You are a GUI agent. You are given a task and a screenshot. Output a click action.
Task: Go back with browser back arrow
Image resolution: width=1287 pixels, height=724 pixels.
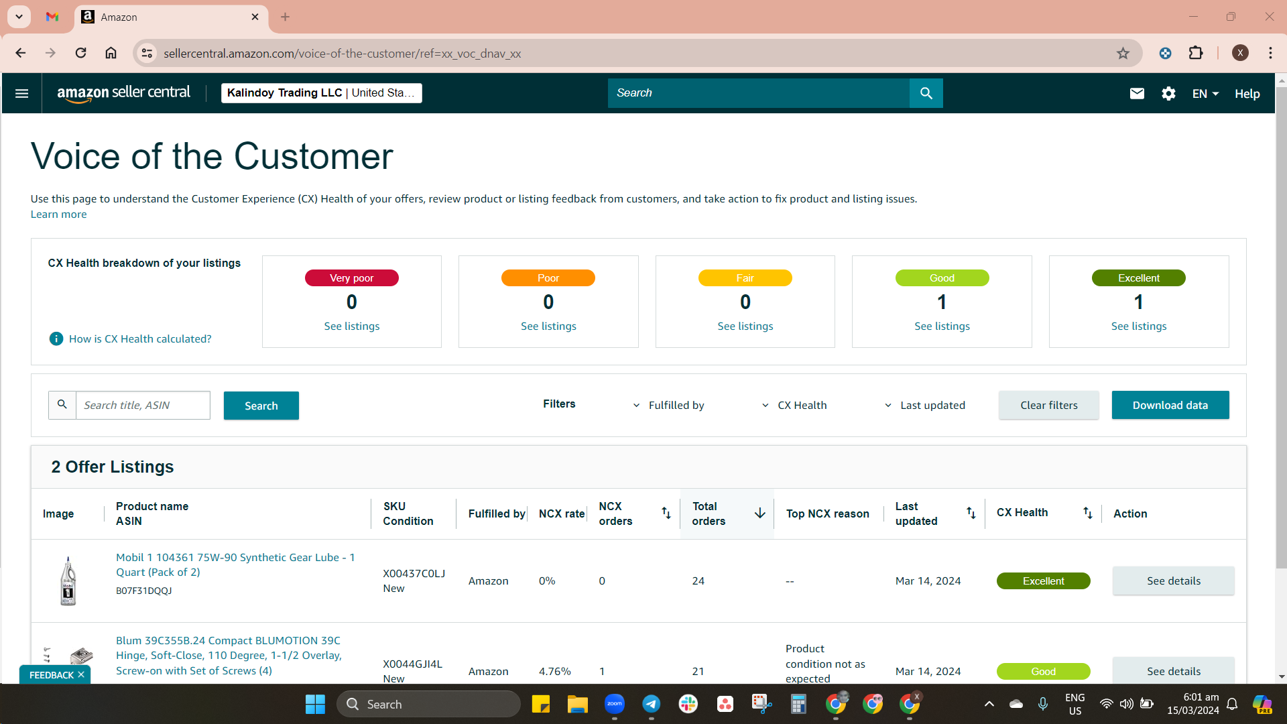[x=20, y=53]
